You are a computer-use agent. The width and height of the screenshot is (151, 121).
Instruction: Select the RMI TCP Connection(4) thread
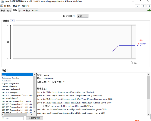tap(17, 110)
